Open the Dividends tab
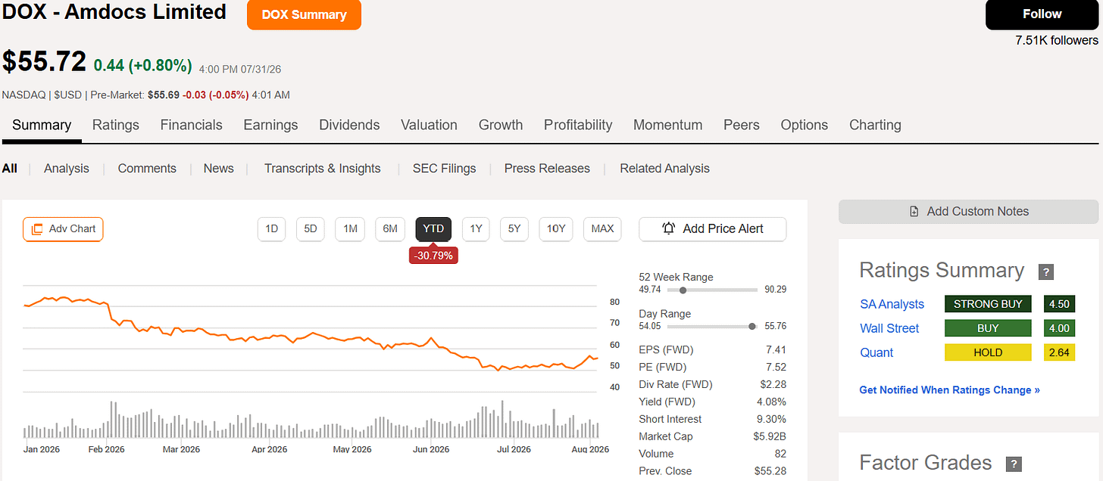This screenshot has width=1103, height=481. [x=349, y=125]
